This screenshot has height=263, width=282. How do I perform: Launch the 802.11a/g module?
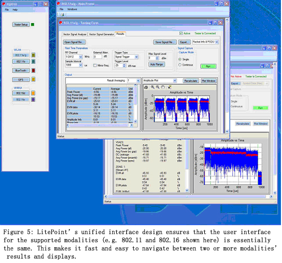21,55
